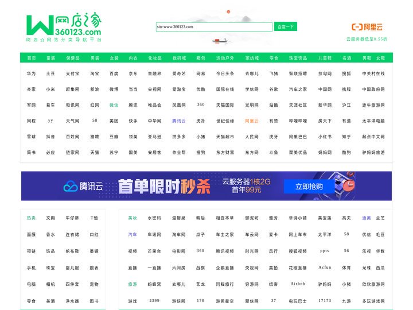Visit the 中国政府网 link
413x310 pixels.
click(x=373, y=90)
